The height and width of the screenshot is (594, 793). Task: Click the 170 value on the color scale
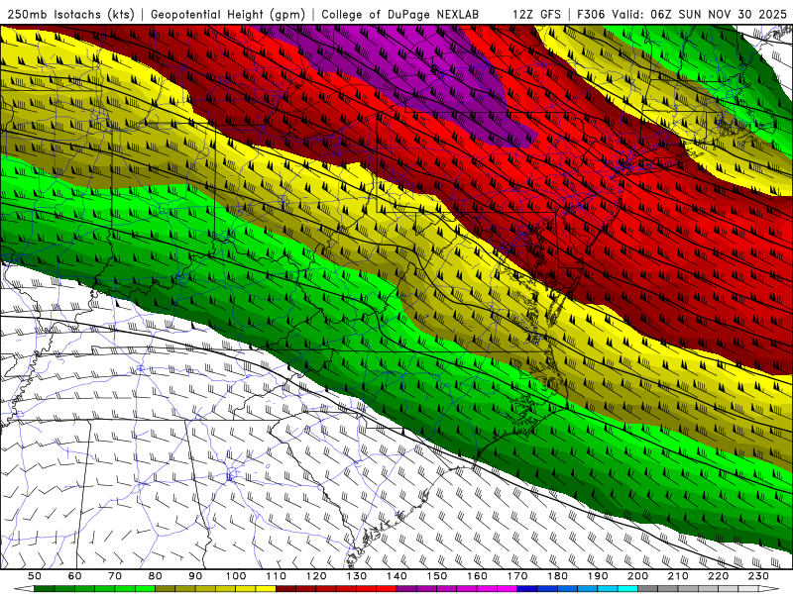pyautogui.click(x=517, y=576)
